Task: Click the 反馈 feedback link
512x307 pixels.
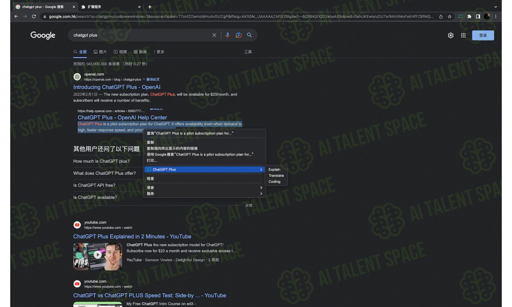Action: pyautogui.click(x=249, y=206)
